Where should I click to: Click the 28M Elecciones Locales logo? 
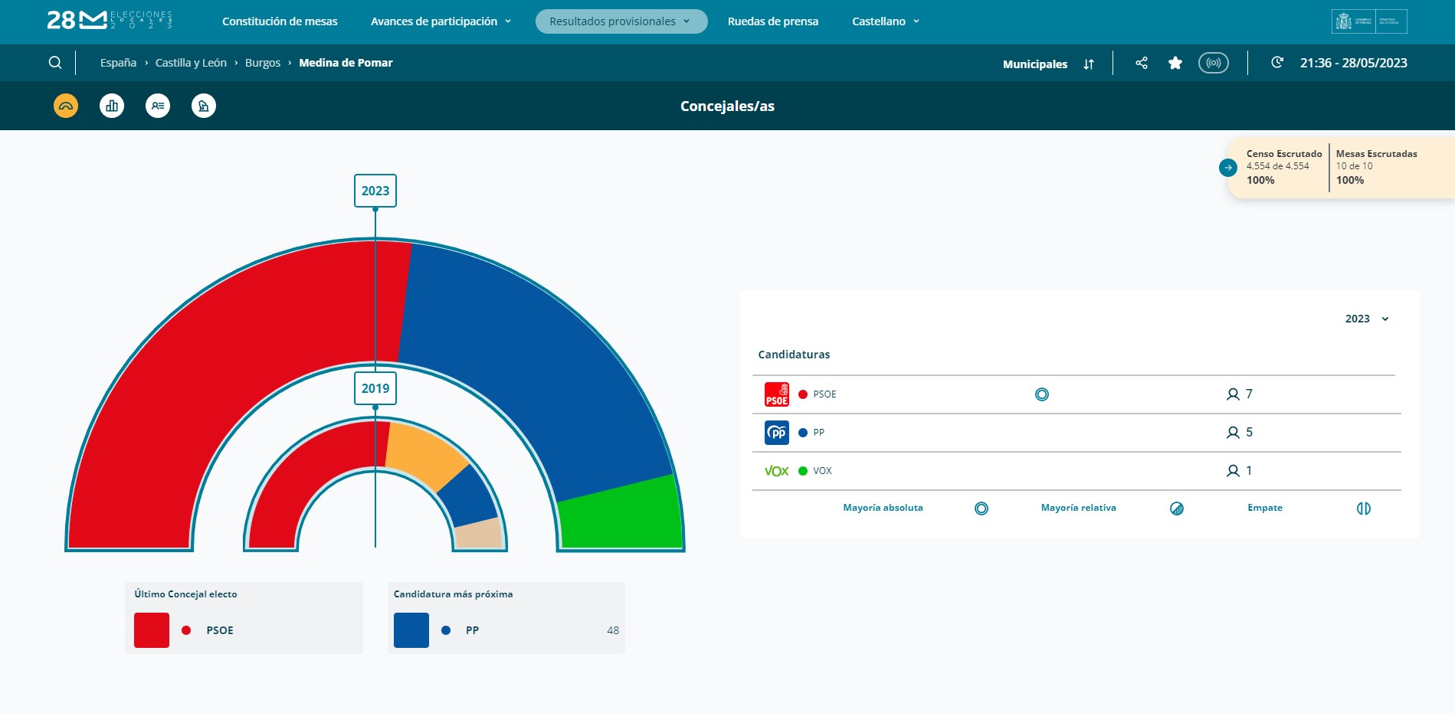(x=110, y=20)
